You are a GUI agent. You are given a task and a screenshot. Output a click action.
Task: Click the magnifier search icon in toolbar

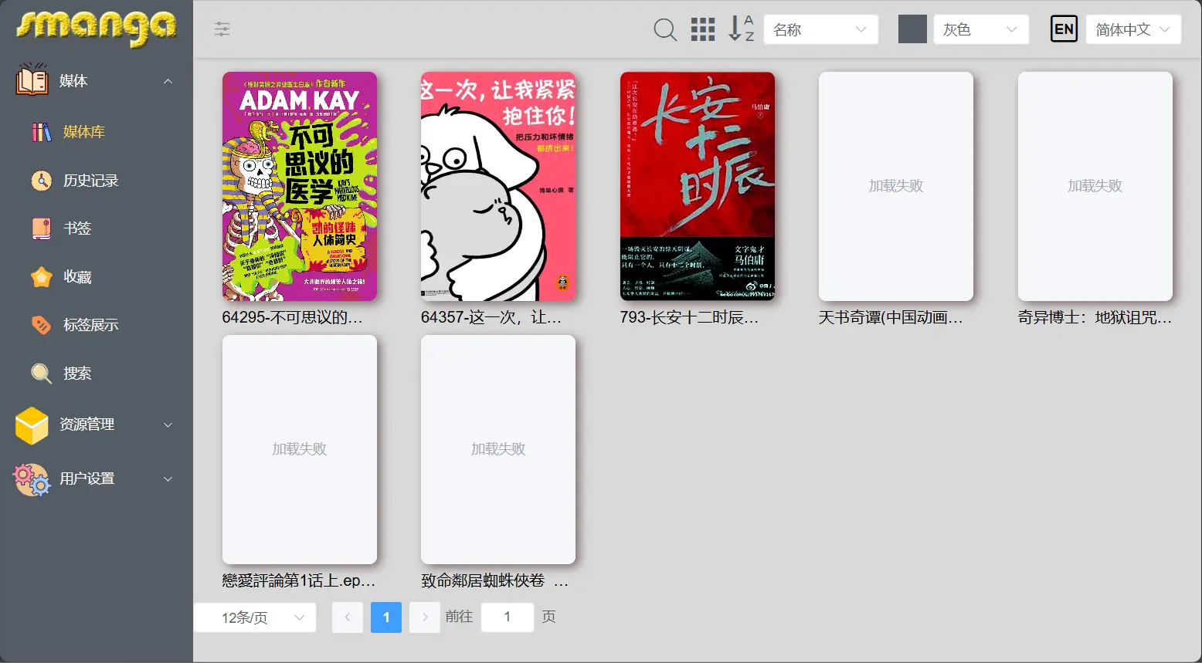pos(665,29)
